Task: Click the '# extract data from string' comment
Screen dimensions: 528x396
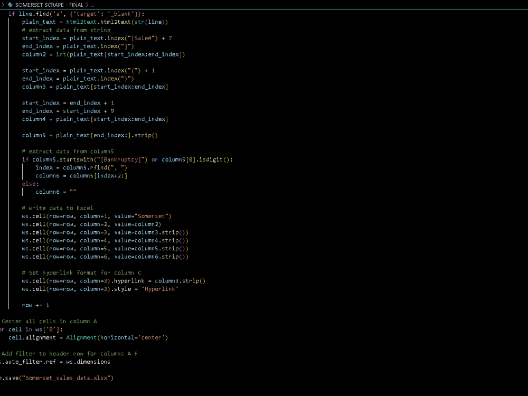Action: (x=67, y=30)
